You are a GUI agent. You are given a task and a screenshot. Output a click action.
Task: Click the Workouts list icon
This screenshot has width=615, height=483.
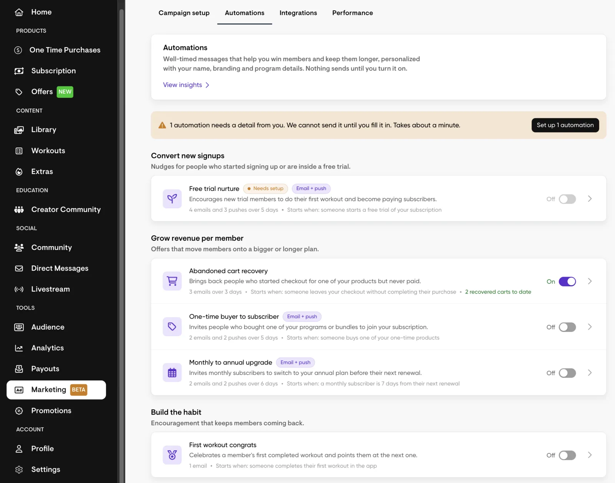[19, 151]
